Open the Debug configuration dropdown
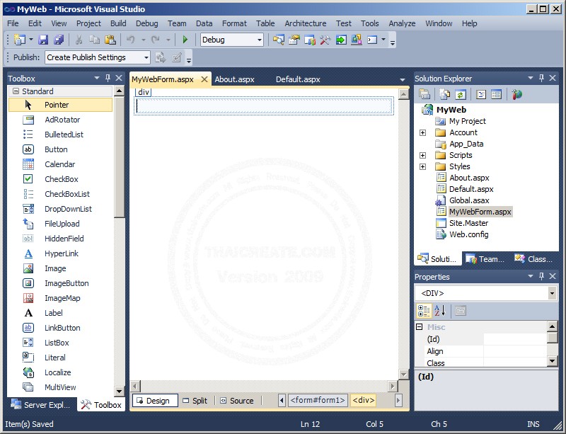The image size is (566, 434). coord(260,40)
